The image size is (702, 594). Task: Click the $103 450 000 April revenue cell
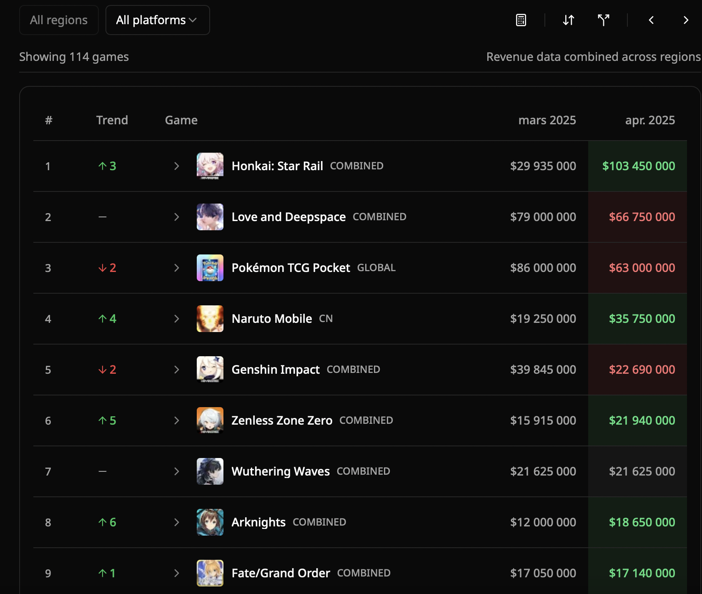639,166
